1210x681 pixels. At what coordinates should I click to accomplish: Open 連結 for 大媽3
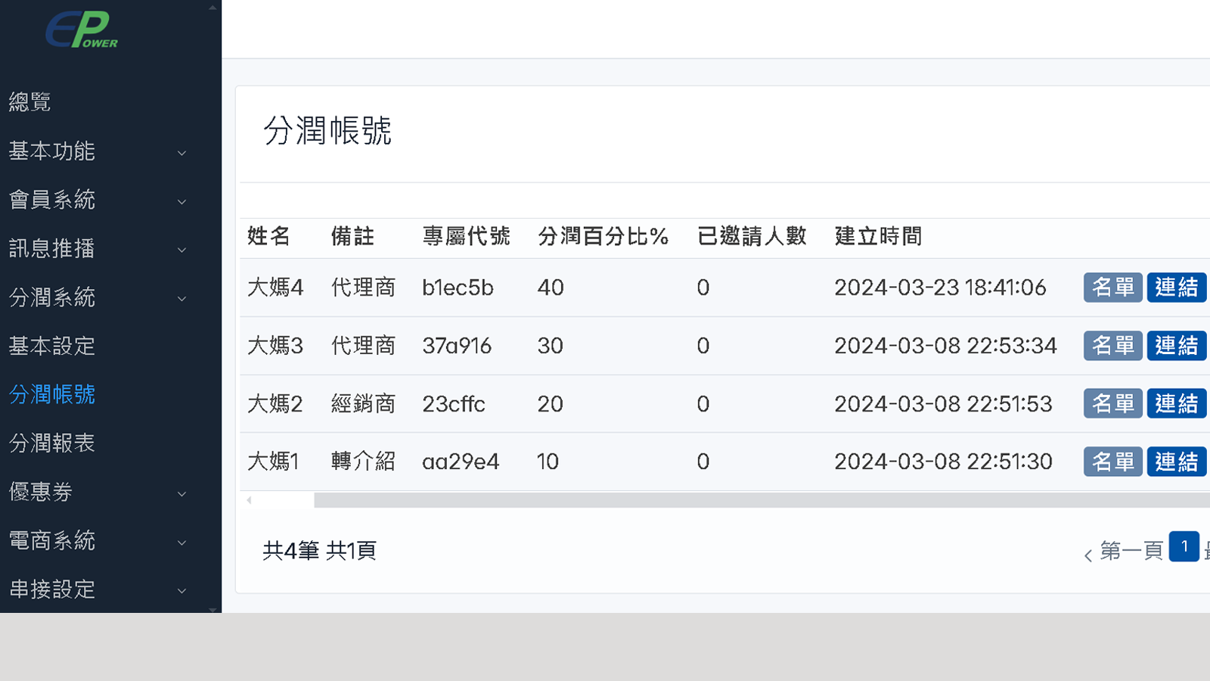tap(1176, 346)
